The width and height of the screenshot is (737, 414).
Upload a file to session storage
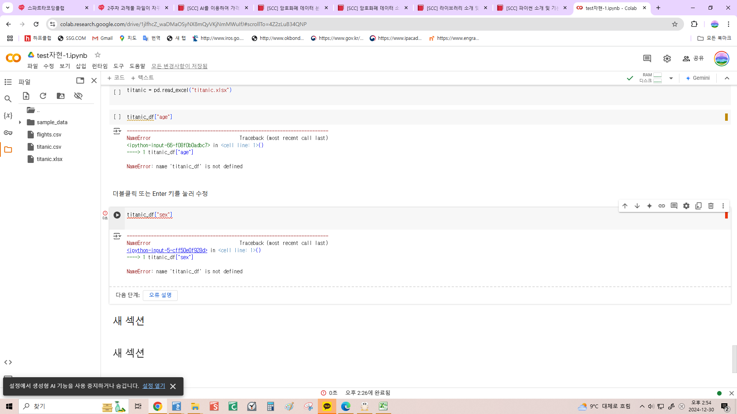26,96
